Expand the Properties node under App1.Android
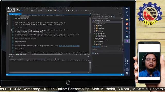 pyautogui.click(x=95, y=41)
